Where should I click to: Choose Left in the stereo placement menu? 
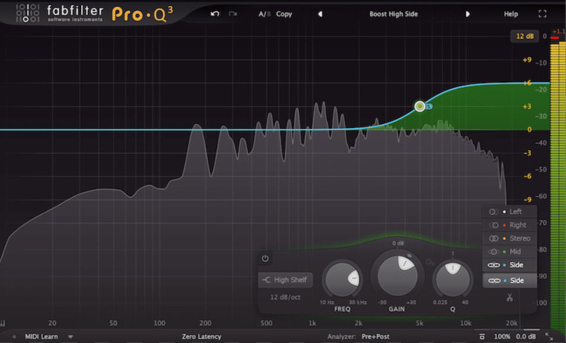click(510, 212)
